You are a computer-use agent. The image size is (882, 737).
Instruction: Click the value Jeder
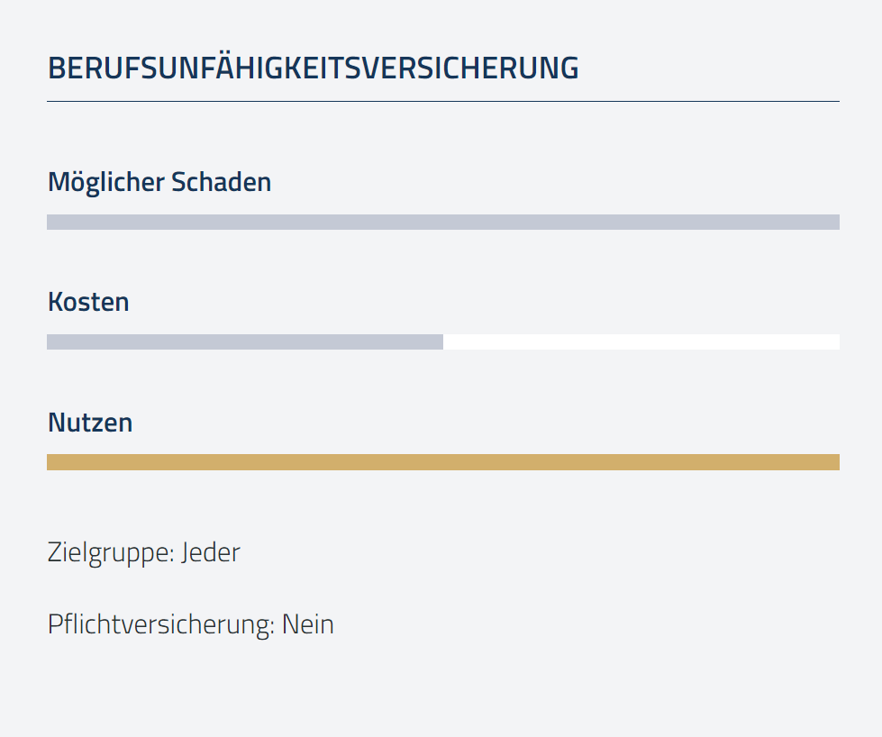coord(211,552)
